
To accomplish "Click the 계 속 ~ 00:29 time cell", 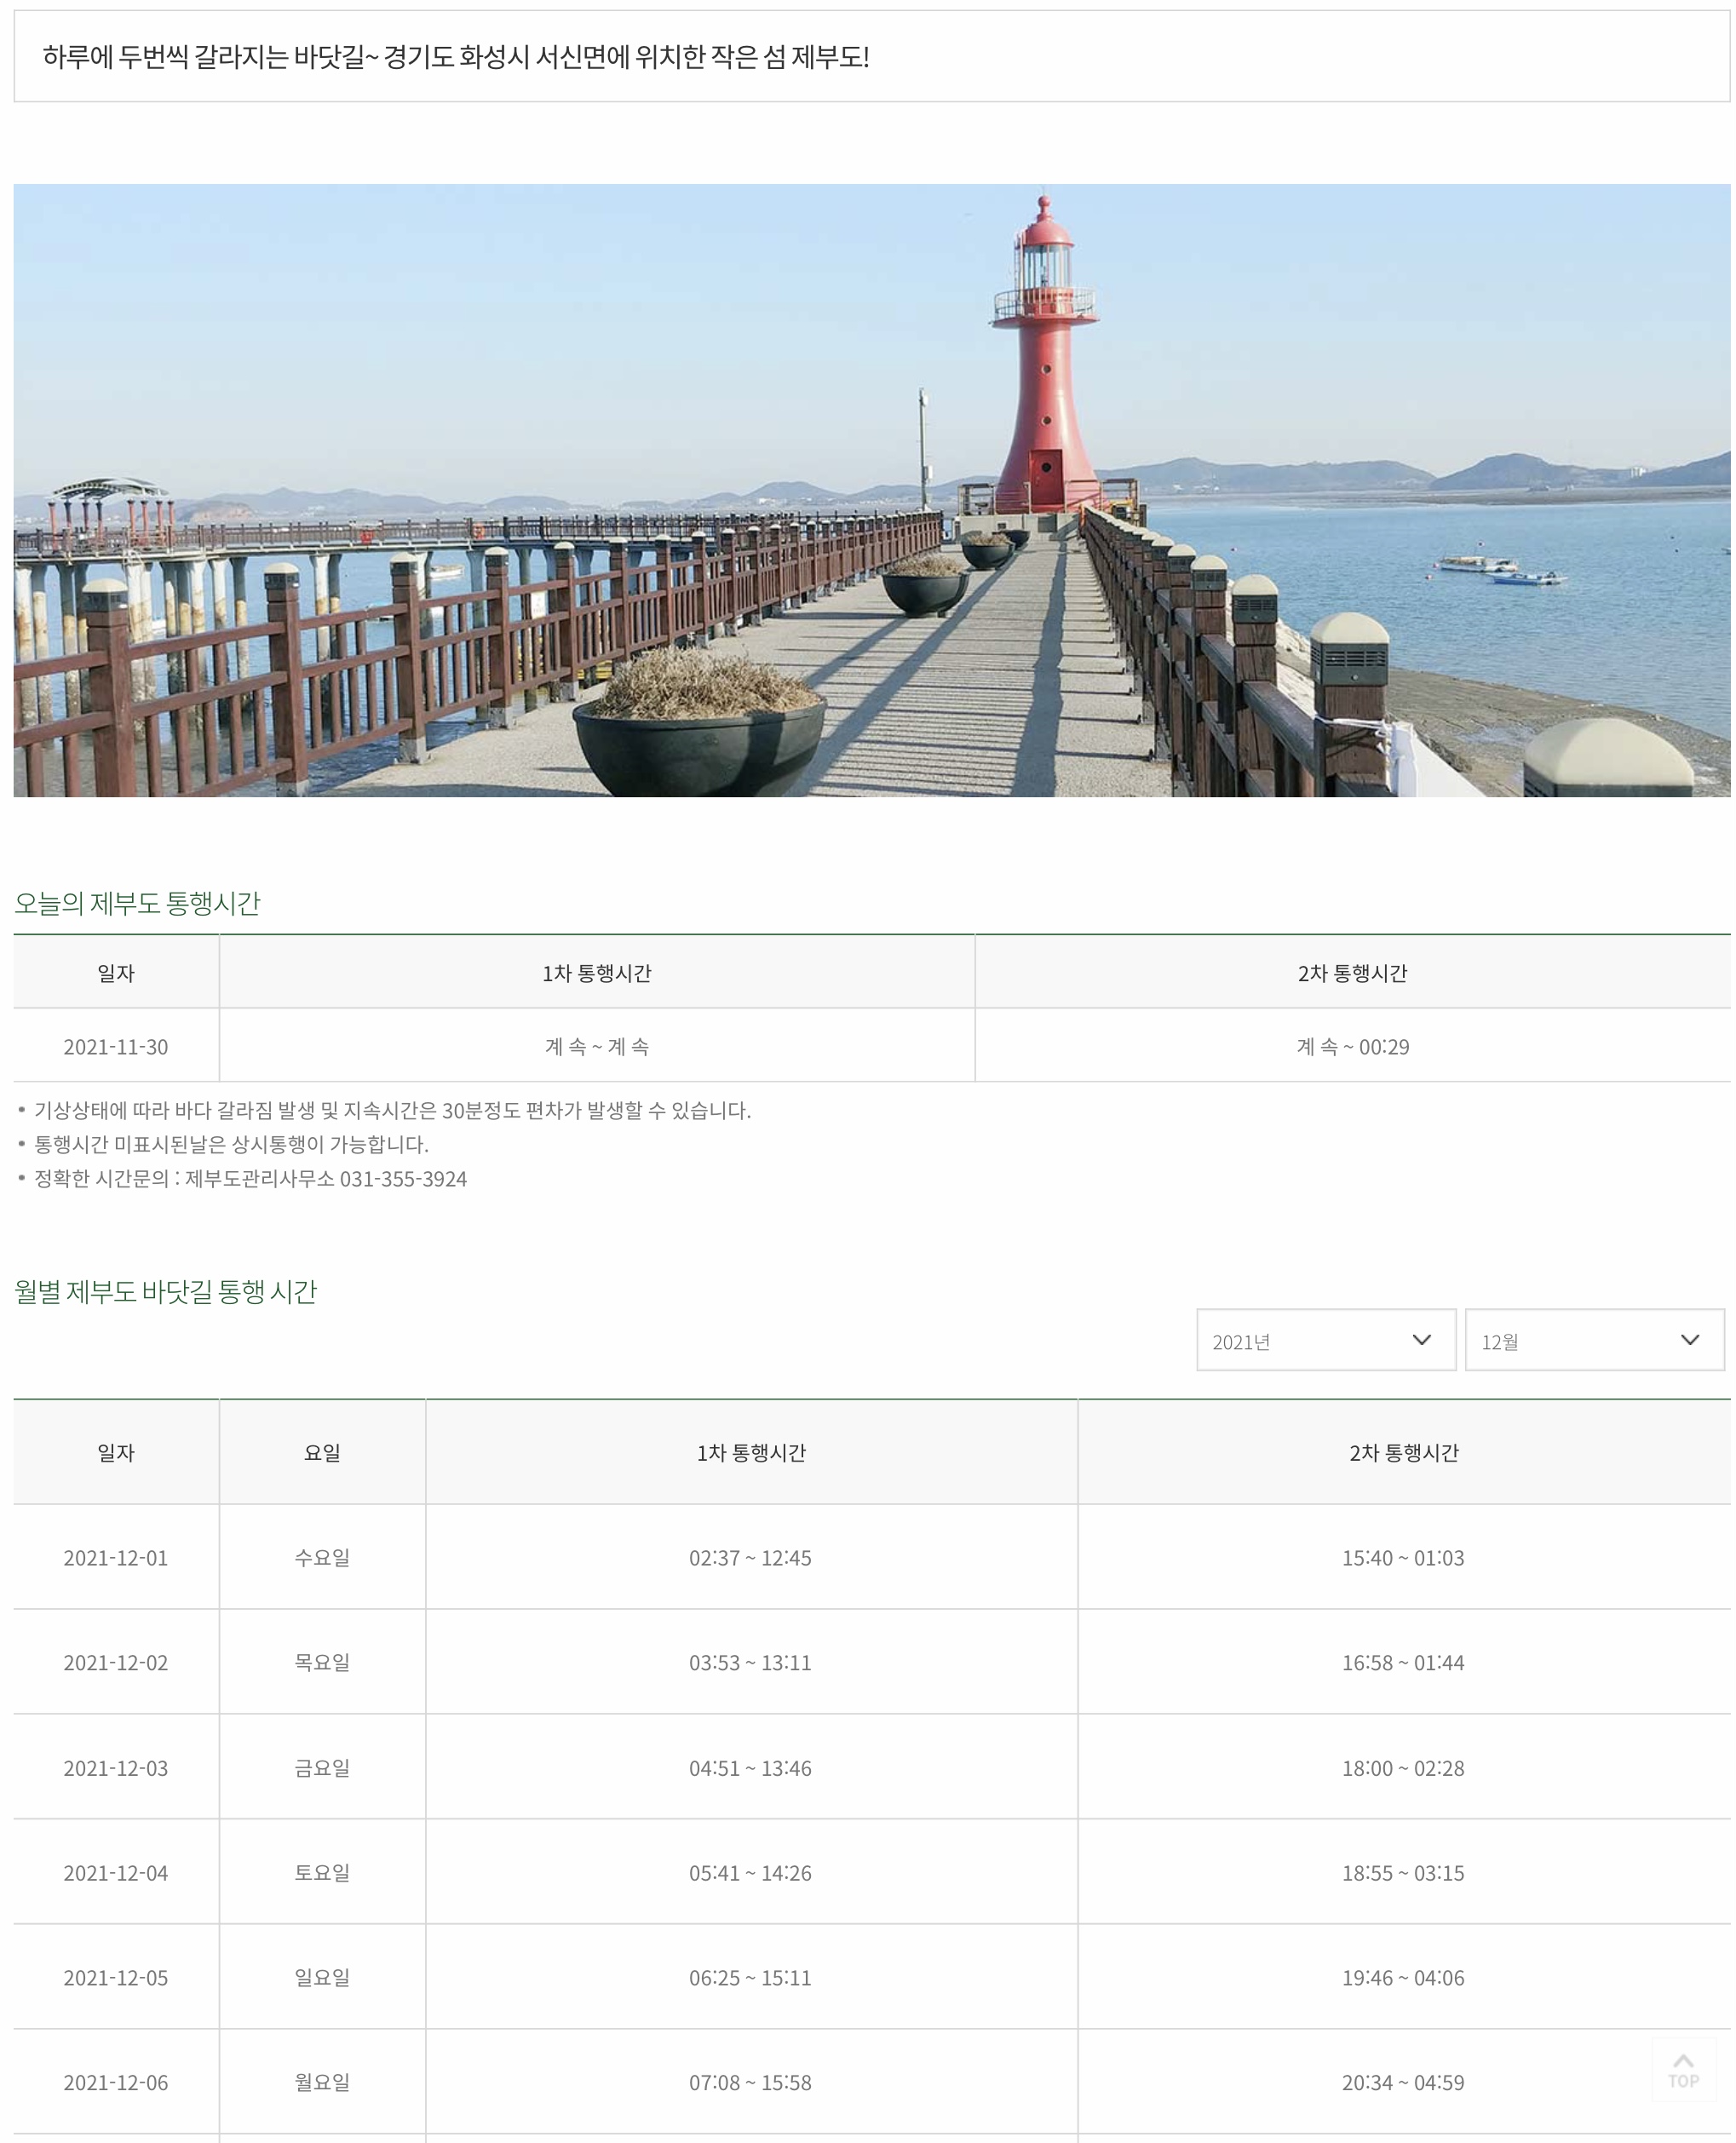I will tap(1352, 1047).
